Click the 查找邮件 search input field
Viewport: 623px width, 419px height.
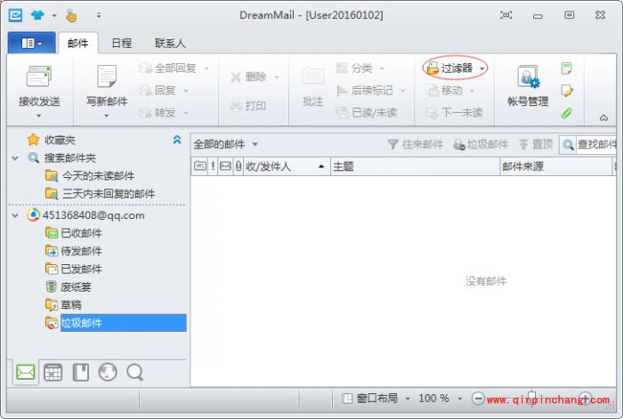coord(596,145)
